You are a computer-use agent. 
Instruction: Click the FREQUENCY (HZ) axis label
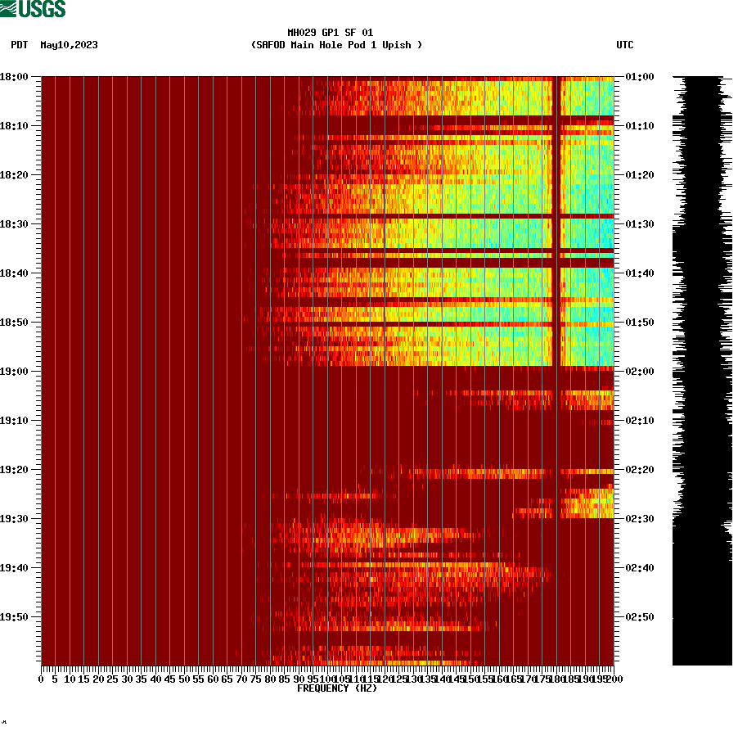point(336,687)
